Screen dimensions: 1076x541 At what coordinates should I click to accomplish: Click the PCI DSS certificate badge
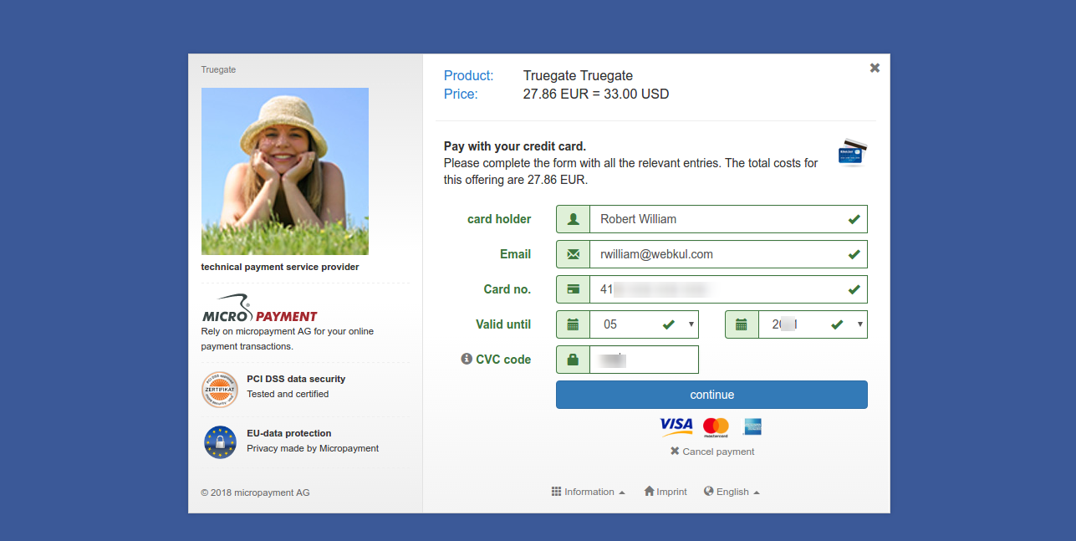pyautogui.click(x=220, y=390)
